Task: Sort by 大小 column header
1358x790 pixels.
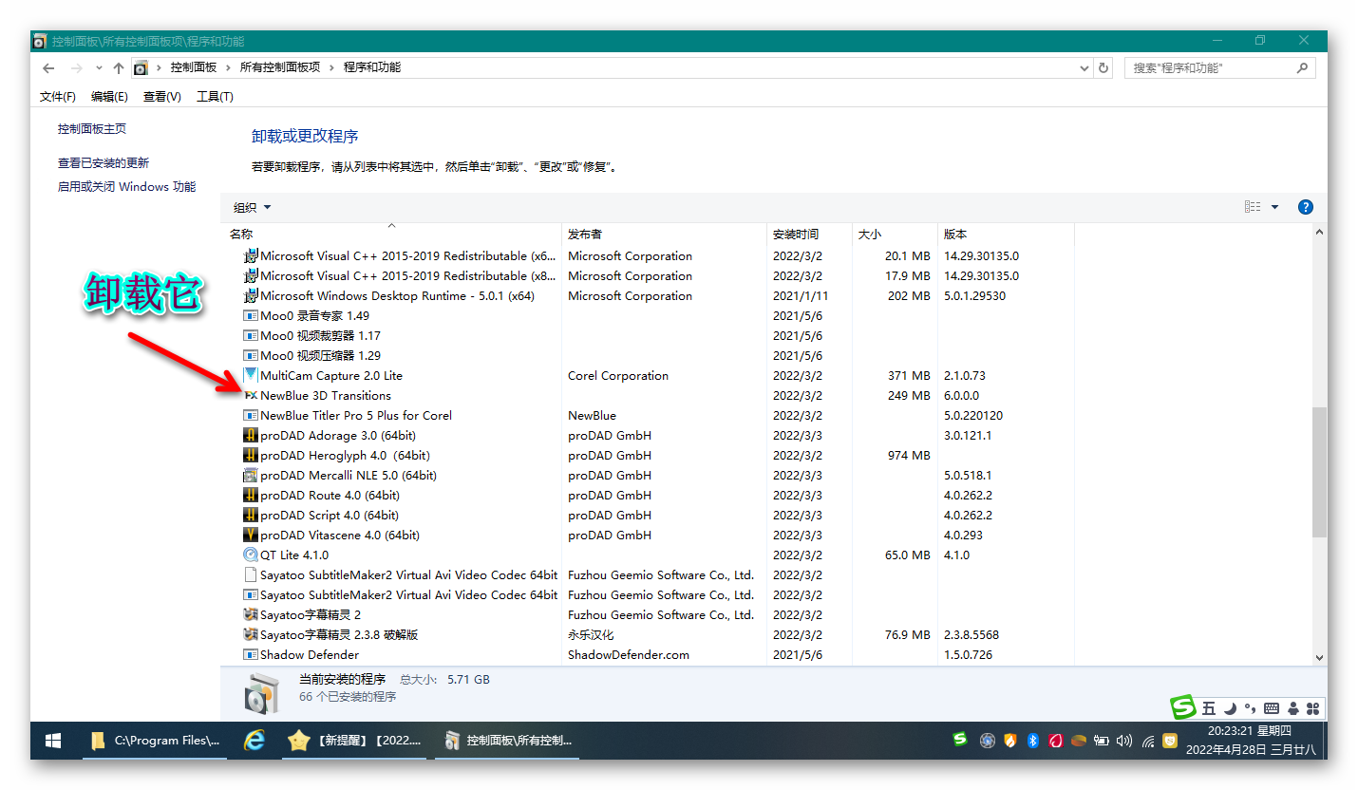Action: coord(895,234)
